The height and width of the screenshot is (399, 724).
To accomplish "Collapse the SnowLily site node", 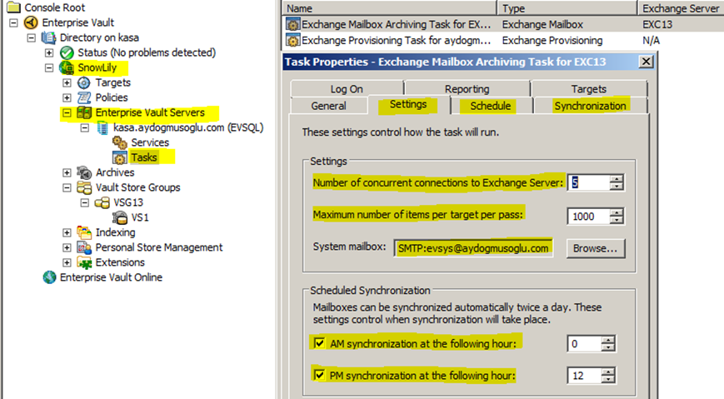I will click(49, 67).
